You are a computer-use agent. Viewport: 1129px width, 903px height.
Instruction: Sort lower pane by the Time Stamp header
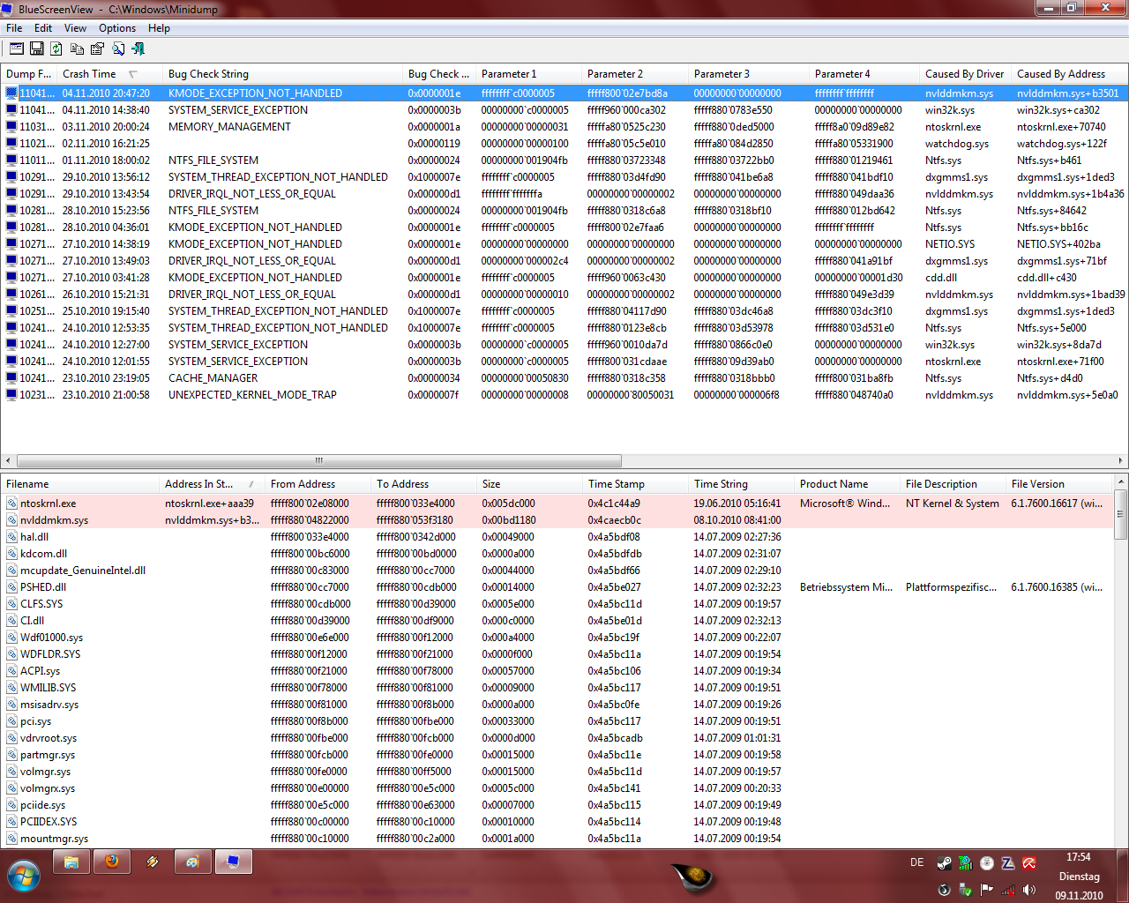[635, 484]
